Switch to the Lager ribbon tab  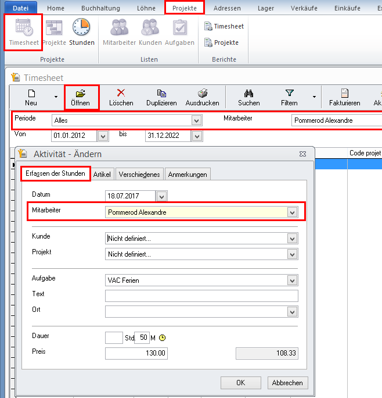[266, 8]
